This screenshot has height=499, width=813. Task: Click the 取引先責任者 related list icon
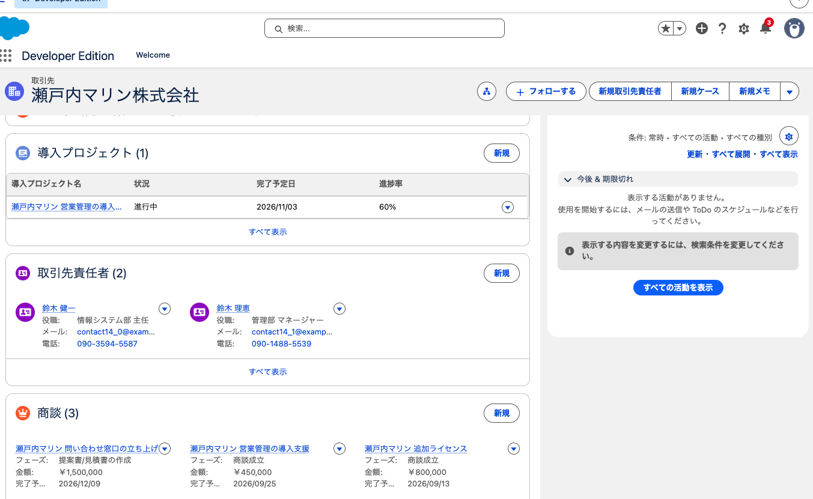[x=23, y=273]
